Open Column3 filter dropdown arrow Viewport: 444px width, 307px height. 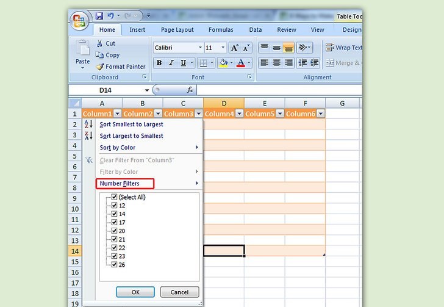(199, 114)
